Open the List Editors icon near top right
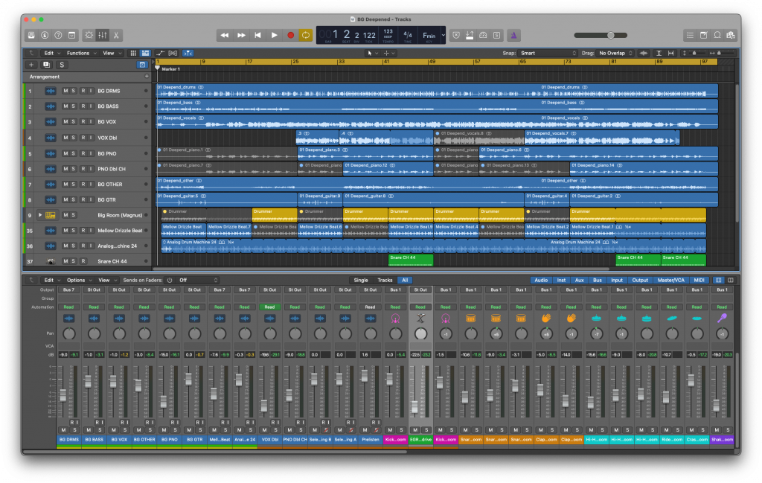Viewport: 762px width, 483px height. 690,35
